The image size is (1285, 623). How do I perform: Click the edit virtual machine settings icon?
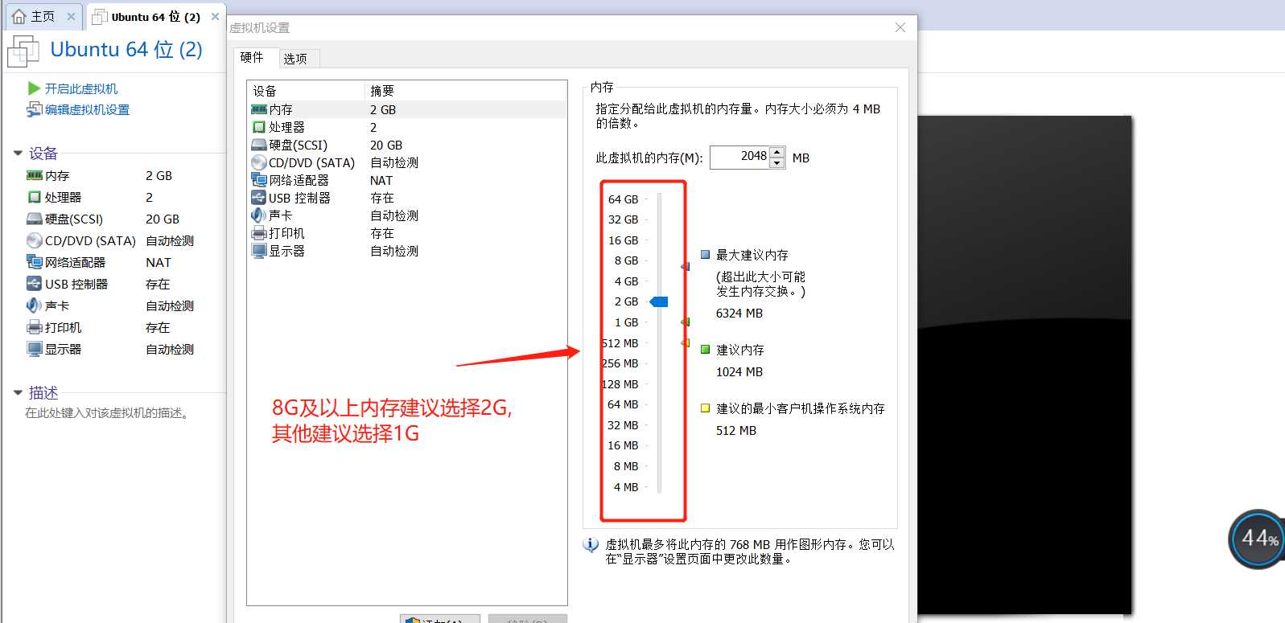(x=34, y=109)
